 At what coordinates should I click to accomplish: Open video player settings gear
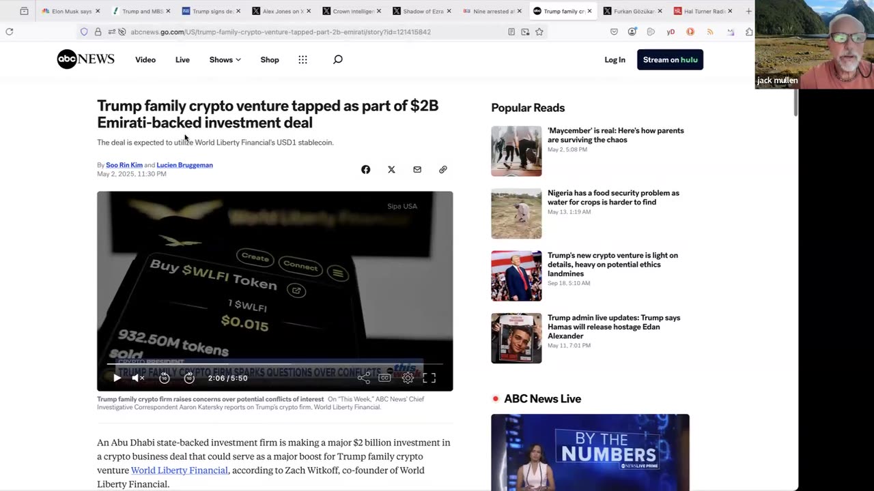(408, 378)
